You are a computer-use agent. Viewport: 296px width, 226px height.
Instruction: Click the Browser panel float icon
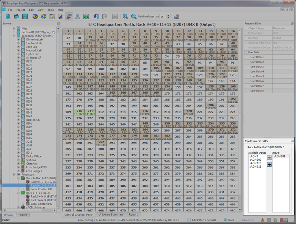pyautogui.click(x=58, y=23)
